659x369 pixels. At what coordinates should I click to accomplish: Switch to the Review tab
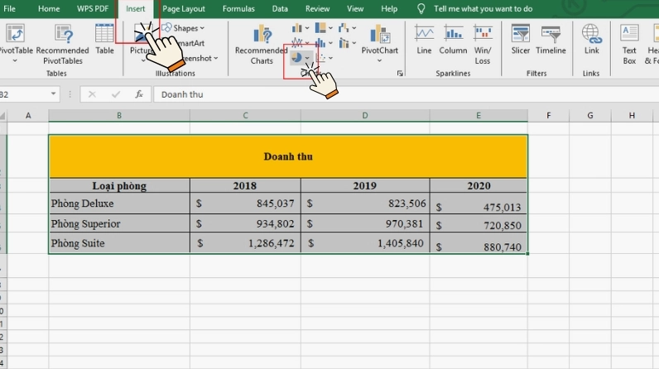tap(317, 9)
